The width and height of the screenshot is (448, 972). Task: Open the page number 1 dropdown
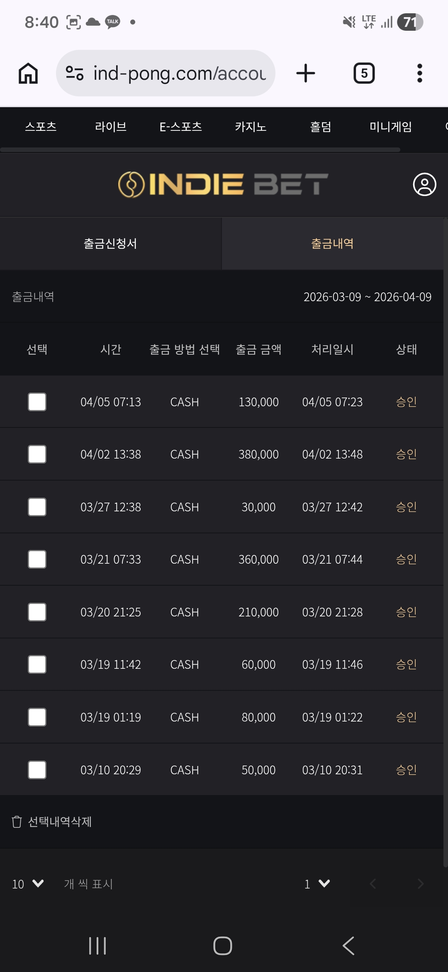point(317,884)
